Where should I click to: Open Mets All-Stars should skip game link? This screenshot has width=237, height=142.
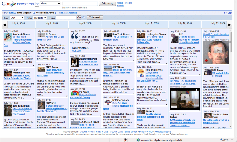pos(118,106)
